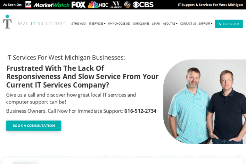Open the Is This You? page

click(x=78, y=23)
